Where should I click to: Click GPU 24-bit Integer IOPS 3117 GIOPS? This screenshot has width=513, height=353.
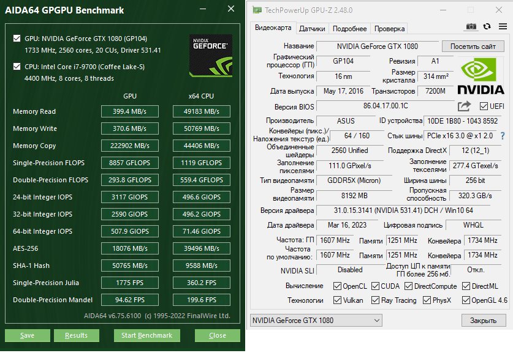point(130,197)
